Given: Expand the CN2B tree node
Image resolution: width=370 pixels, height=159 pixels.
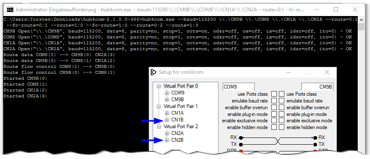Looking at the screenshot, I should tap(167, 140).
